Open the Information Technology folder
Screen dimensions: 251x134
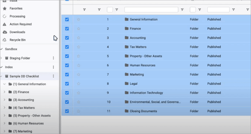click(146, 93)
